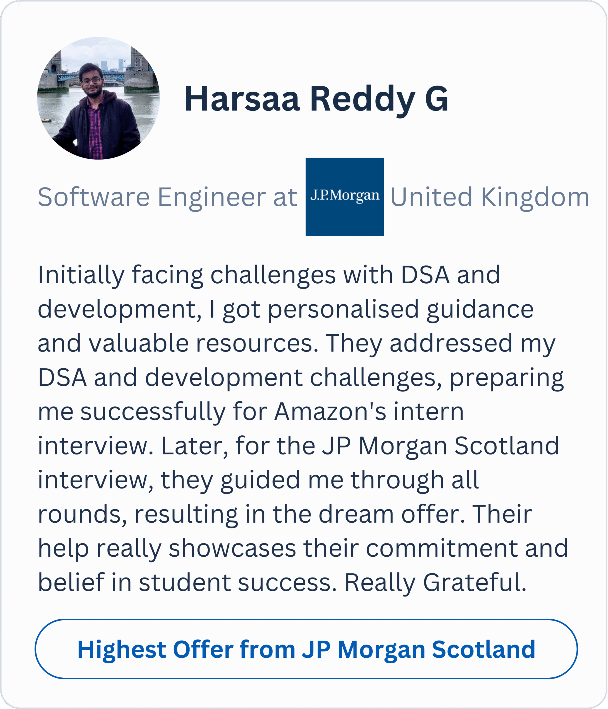
Task: Click the word Amazon's in the testimonial
Action: [x=330, y=412]
